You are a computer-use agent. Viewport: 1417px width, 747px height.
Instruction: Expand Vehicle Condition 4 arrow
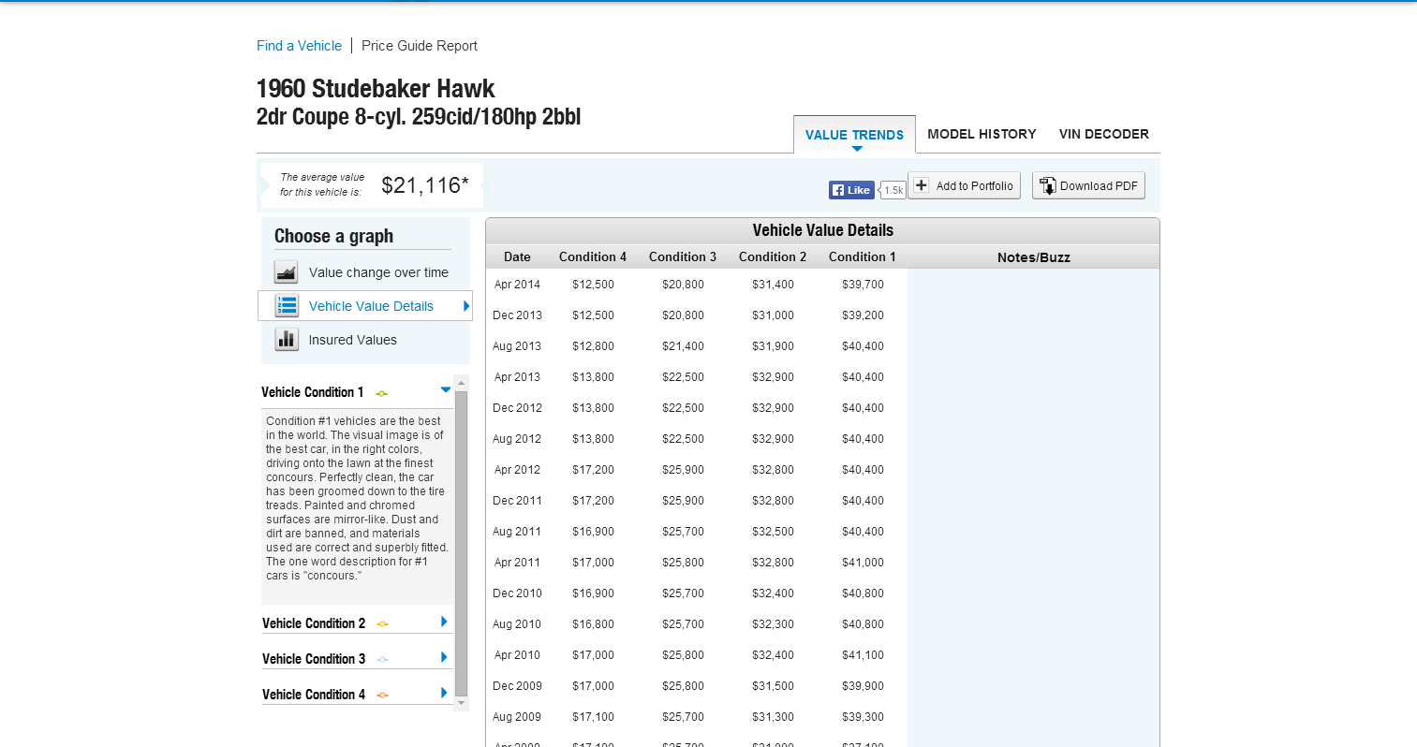[444, 693]
